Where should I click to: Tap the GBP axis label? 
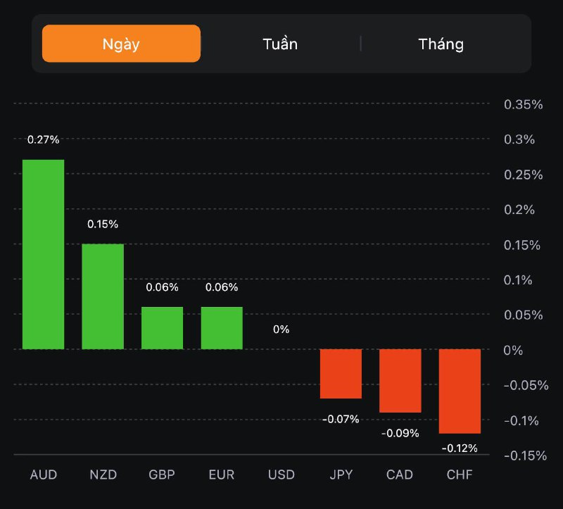click(162, 475)
